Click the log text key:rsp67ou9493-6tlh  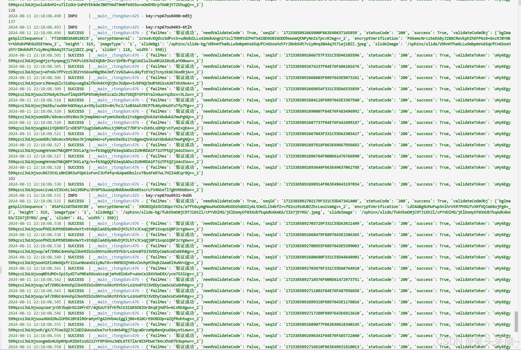point(168,27)
